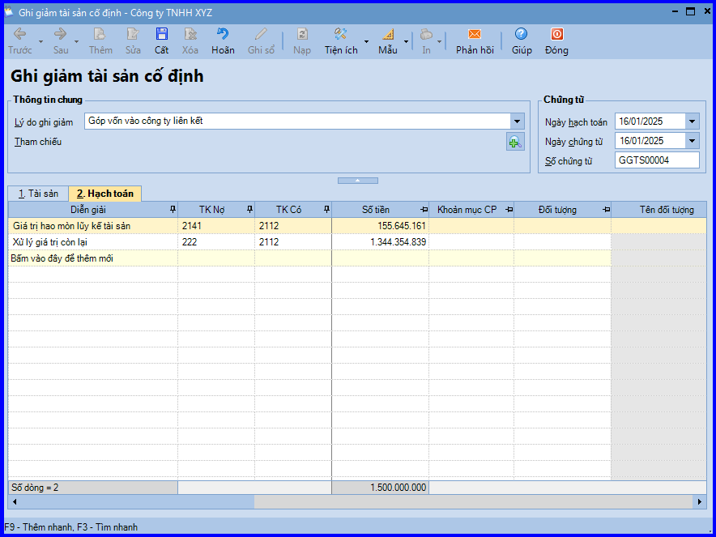Select the Hạch toán tab
Screen dimensions: 716x537
[x=105, y=194]
